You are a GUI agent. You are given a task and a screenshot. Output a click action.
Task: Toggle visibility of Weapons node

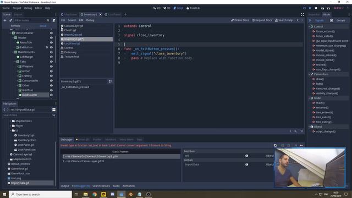(x=51, y=67)
